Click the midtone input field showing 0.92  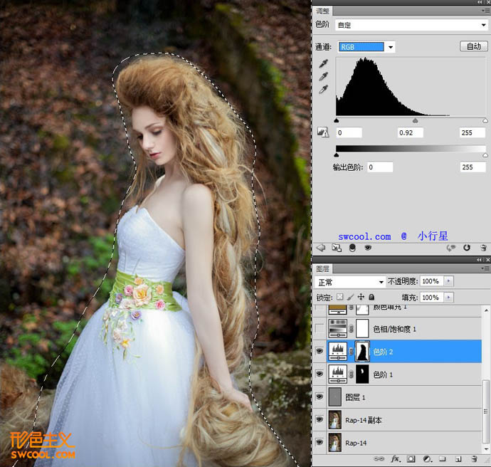[x=410, y=132]
